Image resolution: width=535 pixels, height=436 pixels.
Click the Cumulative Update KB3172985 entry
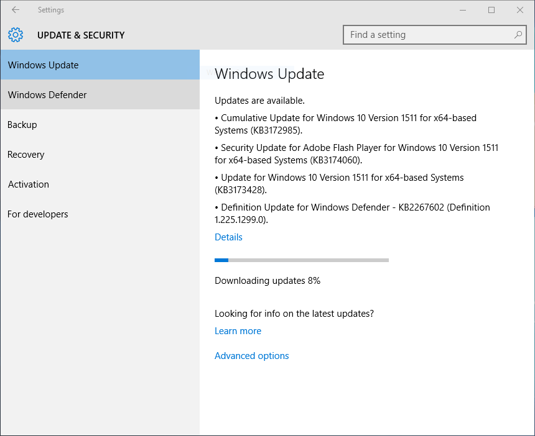tap(345, 124)
